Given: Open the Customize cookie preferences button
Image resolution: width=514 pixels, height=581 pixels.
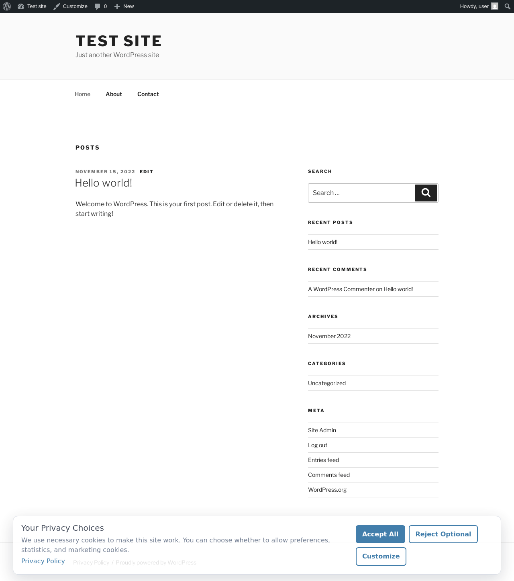Looking at the screenshot, I should click(381, 556).
